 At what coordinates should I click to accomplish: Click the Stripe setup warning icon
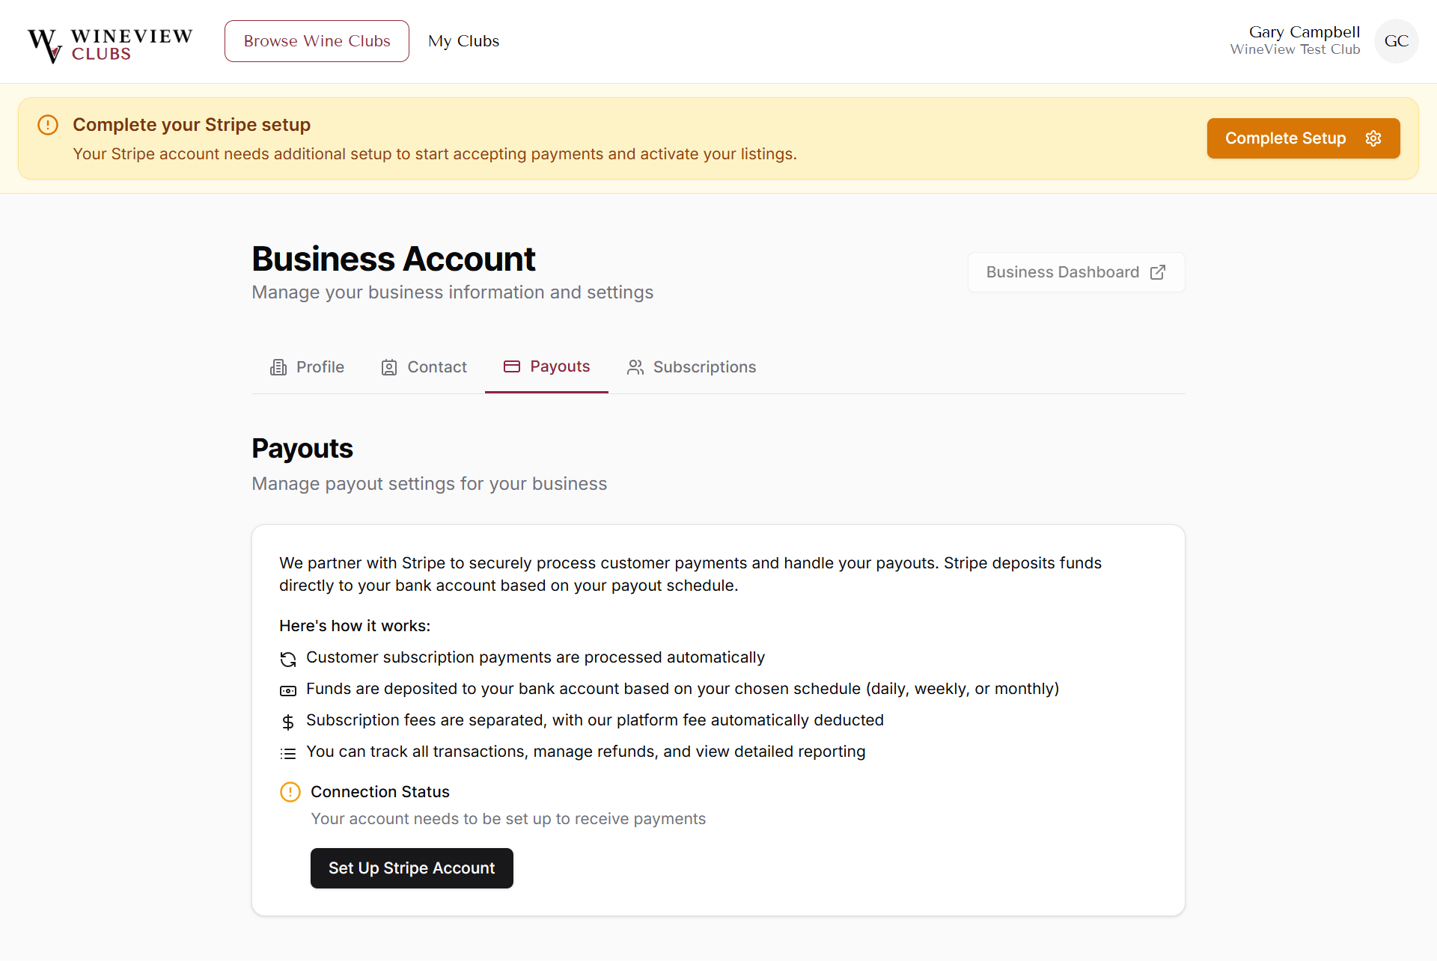pos(48,125)
